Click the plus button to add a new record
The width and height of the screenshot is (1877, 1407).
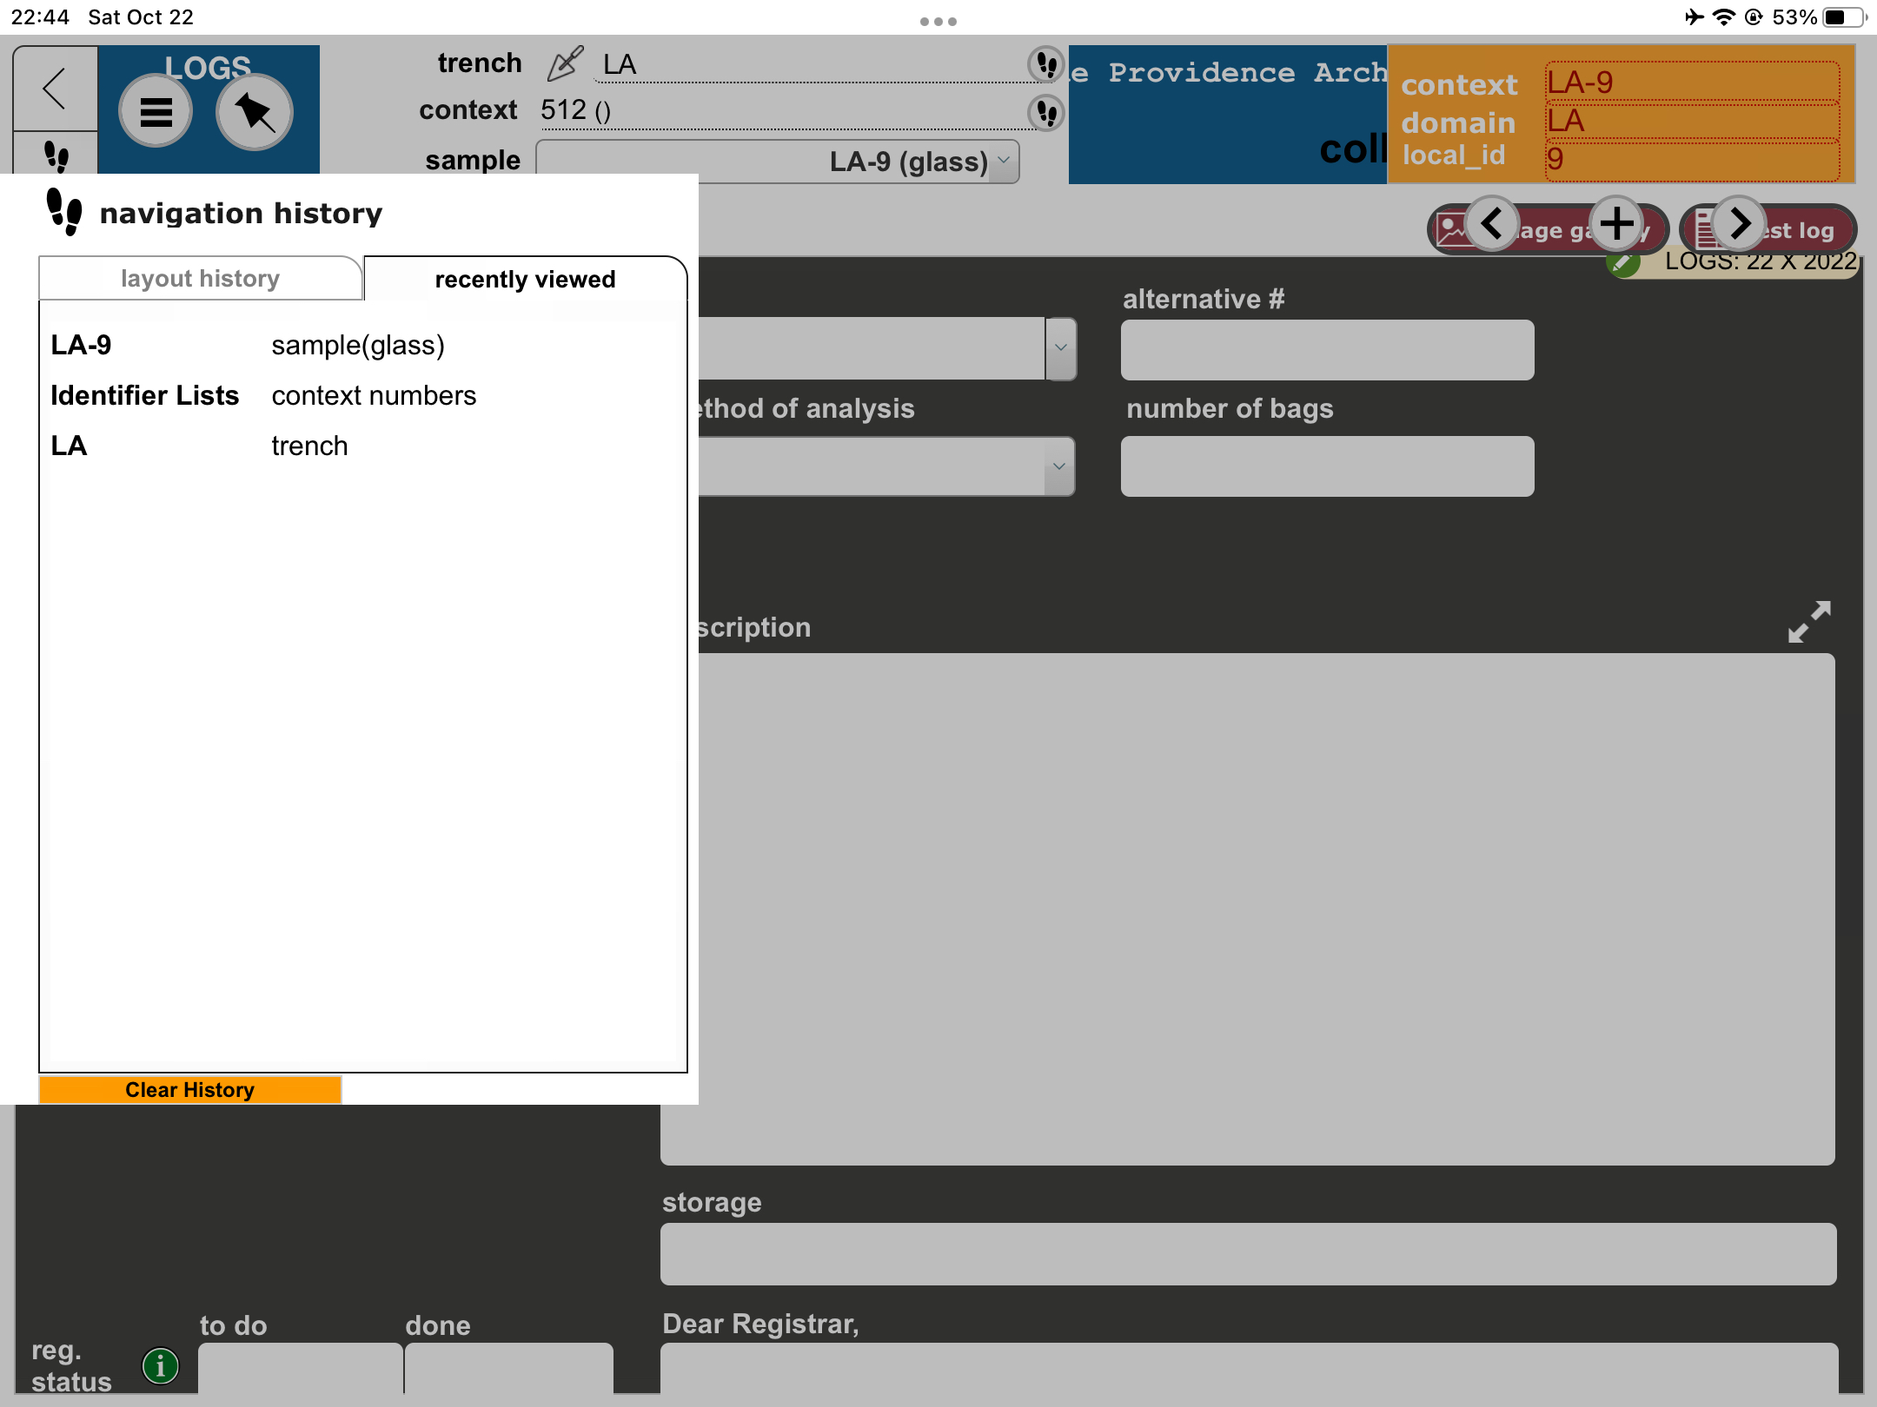coord(1618,223)
